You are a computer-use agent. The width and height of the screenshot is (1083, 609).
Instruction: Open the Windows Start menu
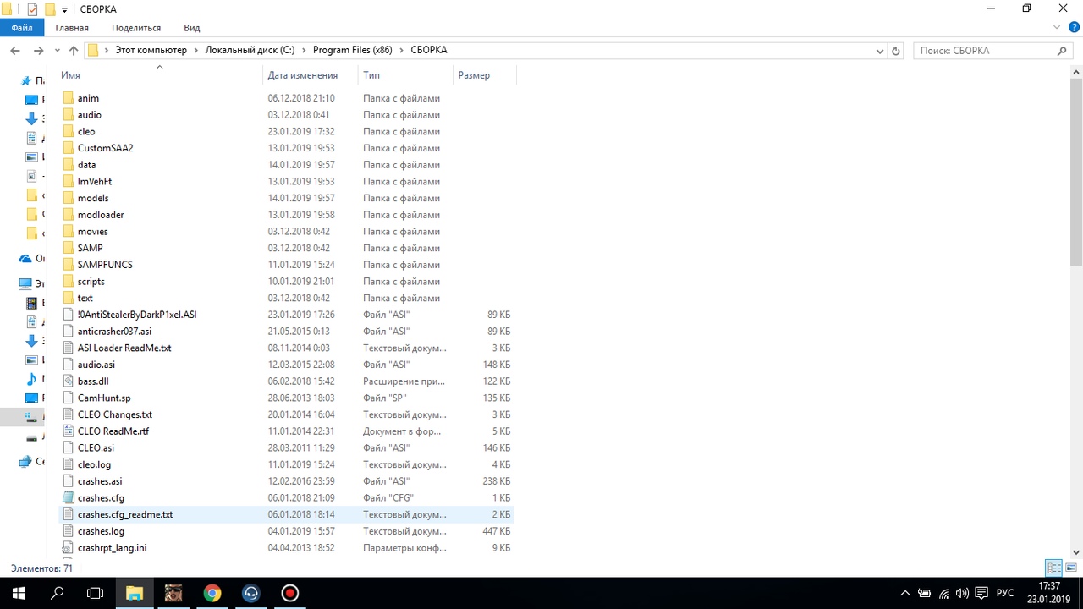[19, 593]
